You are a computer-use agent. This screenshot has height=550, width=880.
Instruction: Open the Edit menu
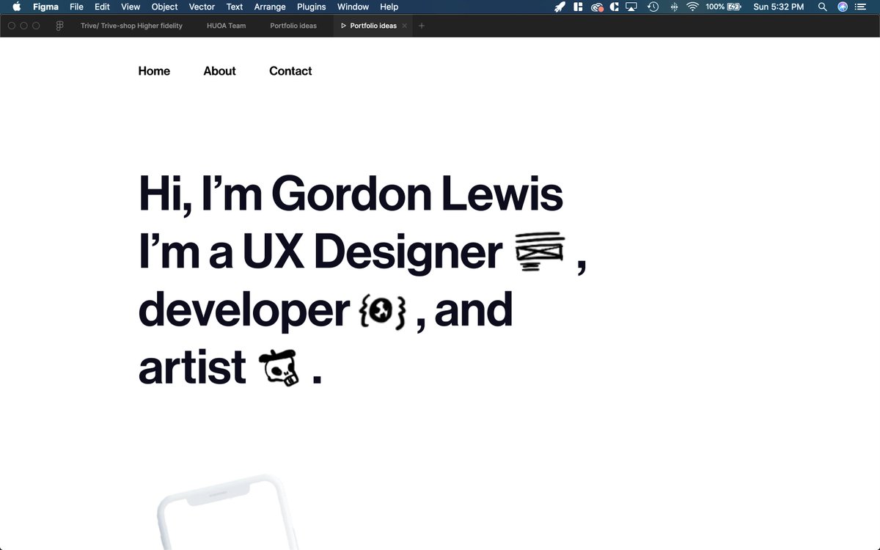pyautogui.click(x=102, y=7)
